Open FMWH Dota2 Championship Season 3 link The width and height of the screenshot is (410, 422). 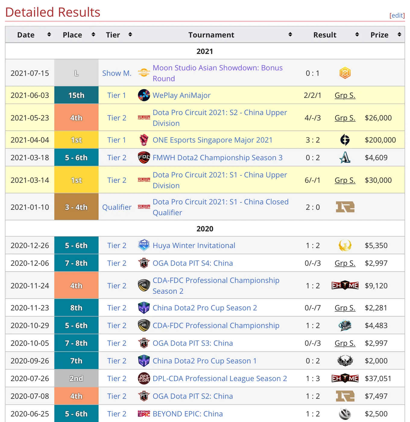[x=218, y=158]
